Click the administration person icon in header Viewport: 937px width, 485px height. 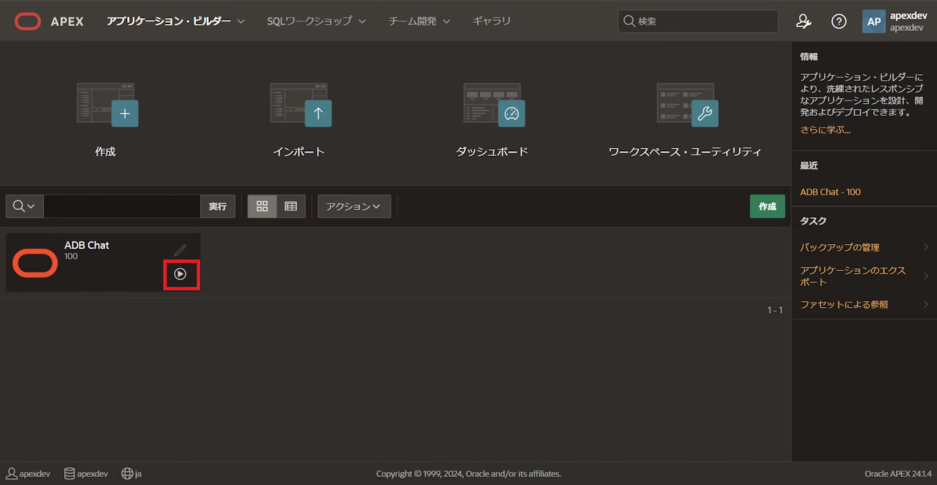pos(803,21)
